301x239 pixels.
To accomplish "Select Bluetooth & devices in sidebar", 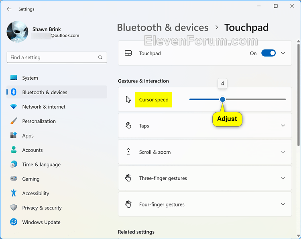I will pos(57,92).
